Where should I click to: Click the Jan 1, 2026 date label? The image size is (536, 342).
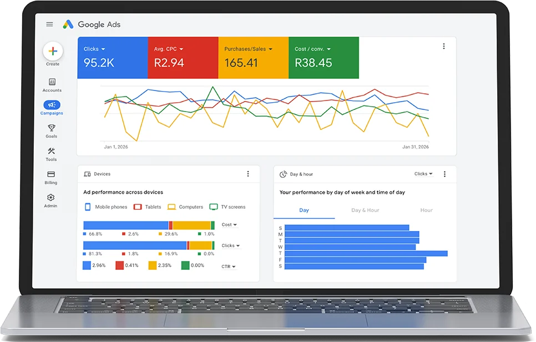coord(116,147)
